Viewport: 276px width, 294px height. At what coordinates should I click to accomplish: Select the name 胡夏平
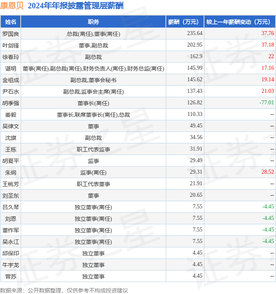pyautogui.click(x=11, y=161)
